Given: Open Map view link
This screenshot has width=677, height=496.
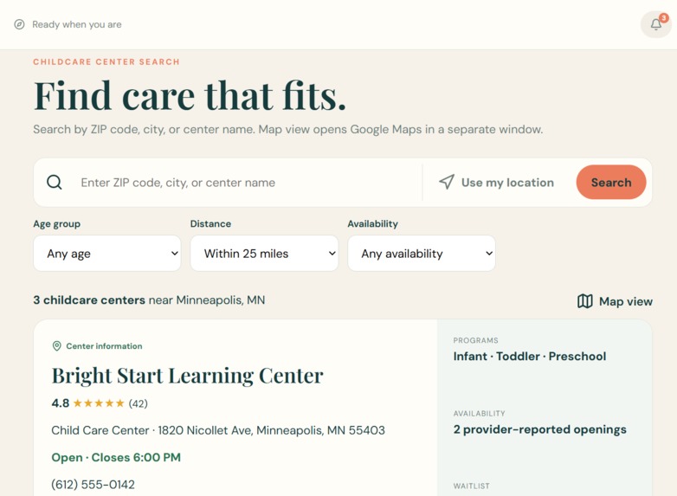Looking at the screenshot, I should 615,301.
